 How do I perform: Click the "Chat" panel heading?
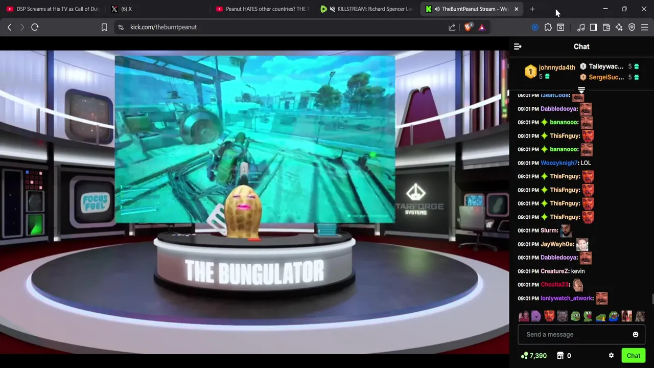pos(581,47)
